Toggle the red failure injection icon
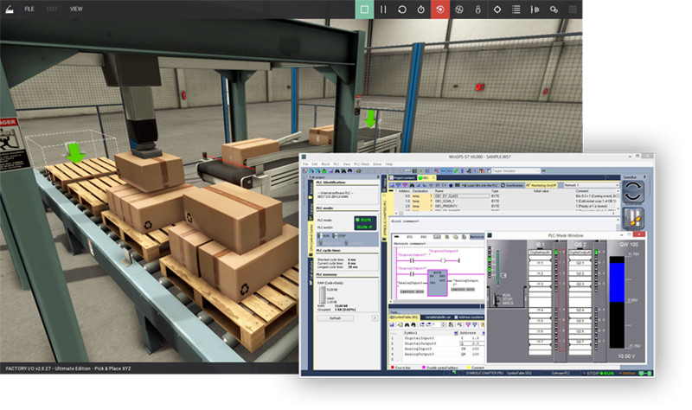 click(440, 10)
